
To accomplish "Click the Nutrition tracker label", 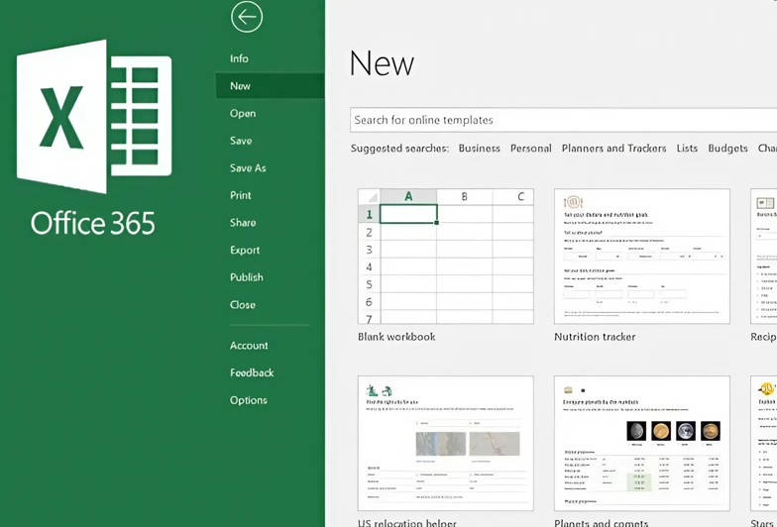I will (595, 337).
